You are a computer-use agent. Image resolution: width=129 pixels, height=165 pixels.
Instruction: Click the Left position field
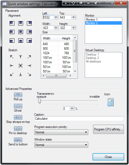tap(48, 17)
